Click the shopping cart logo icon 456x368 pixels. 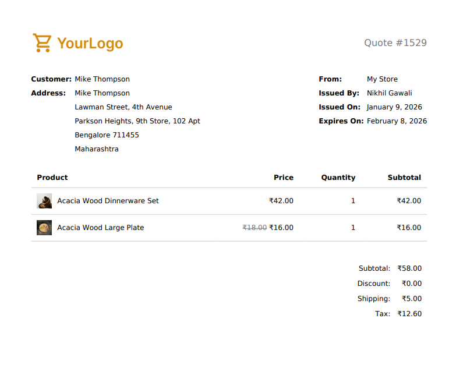point(41,43)
